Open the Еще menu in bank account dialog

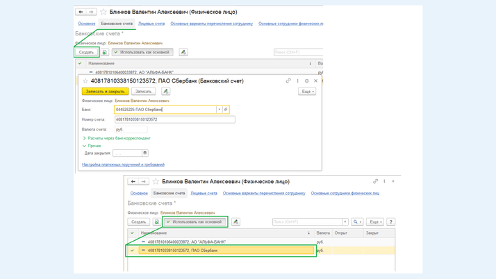(x=307, y=92)
